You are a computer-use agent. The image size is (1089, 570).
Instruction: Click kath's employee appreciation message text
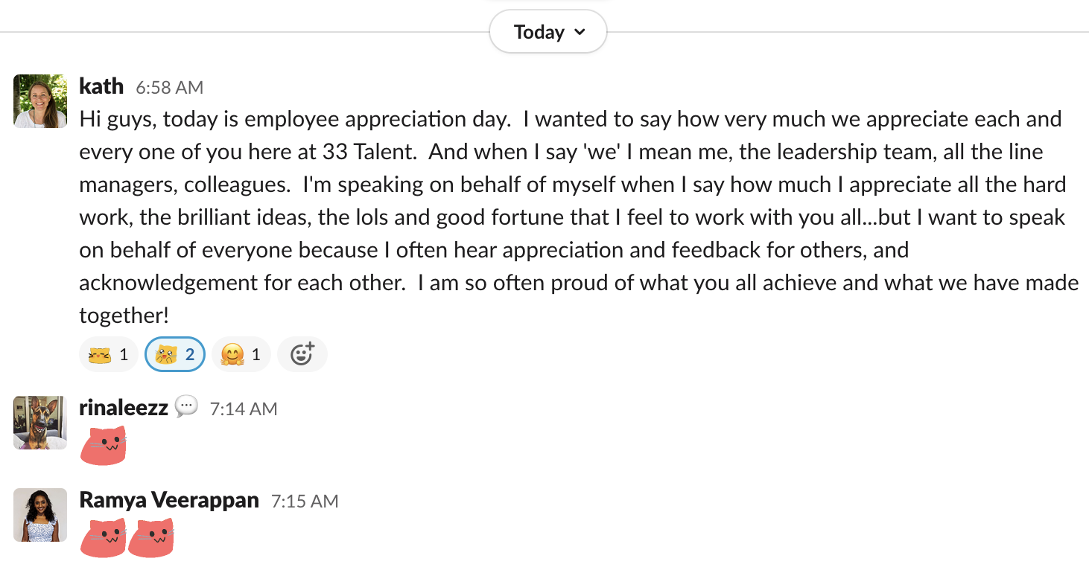click(579, 217)
